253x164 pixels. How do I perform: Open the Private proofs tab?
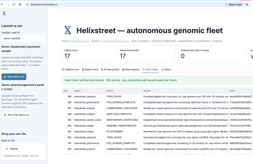pos(110,69)
